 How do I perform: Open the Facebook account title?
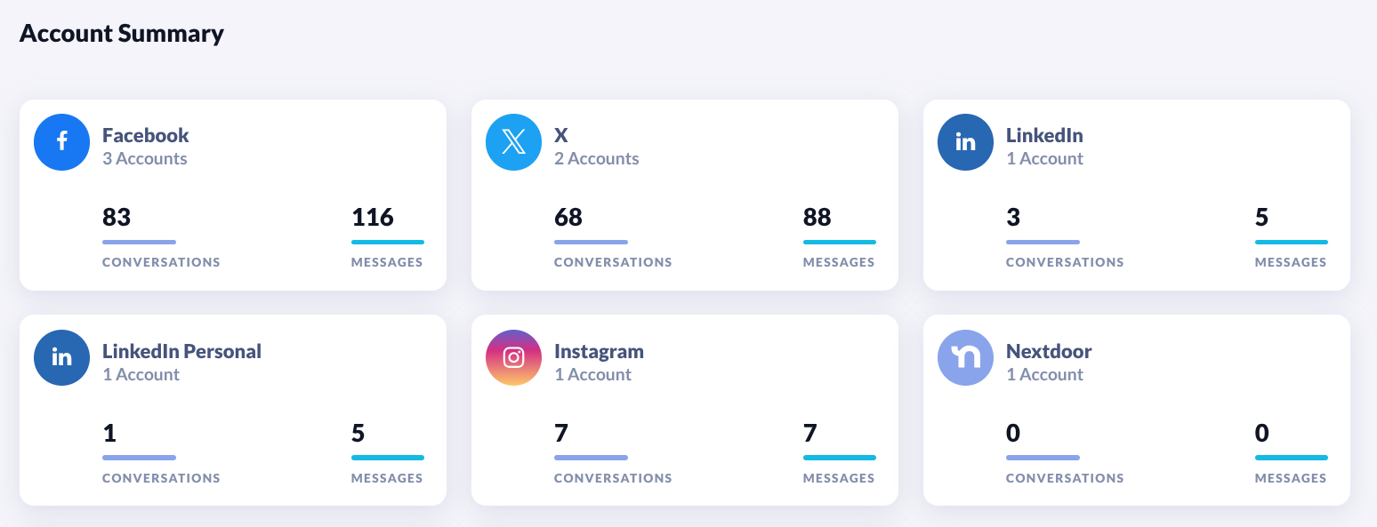click(146, 135)
